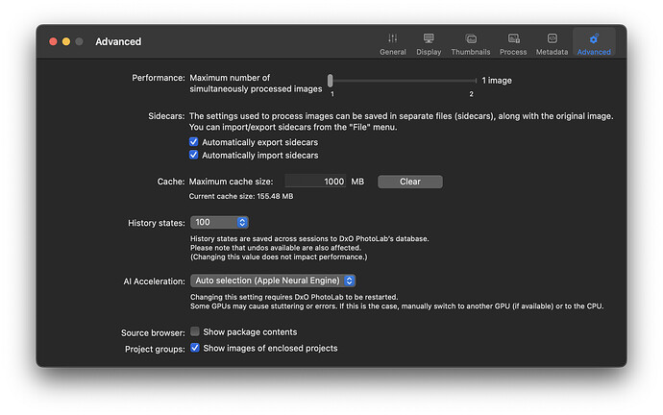The width and height of the screenshot is (663, 415).
Task: Click the Clear cache button
Action: click(409, 182)
